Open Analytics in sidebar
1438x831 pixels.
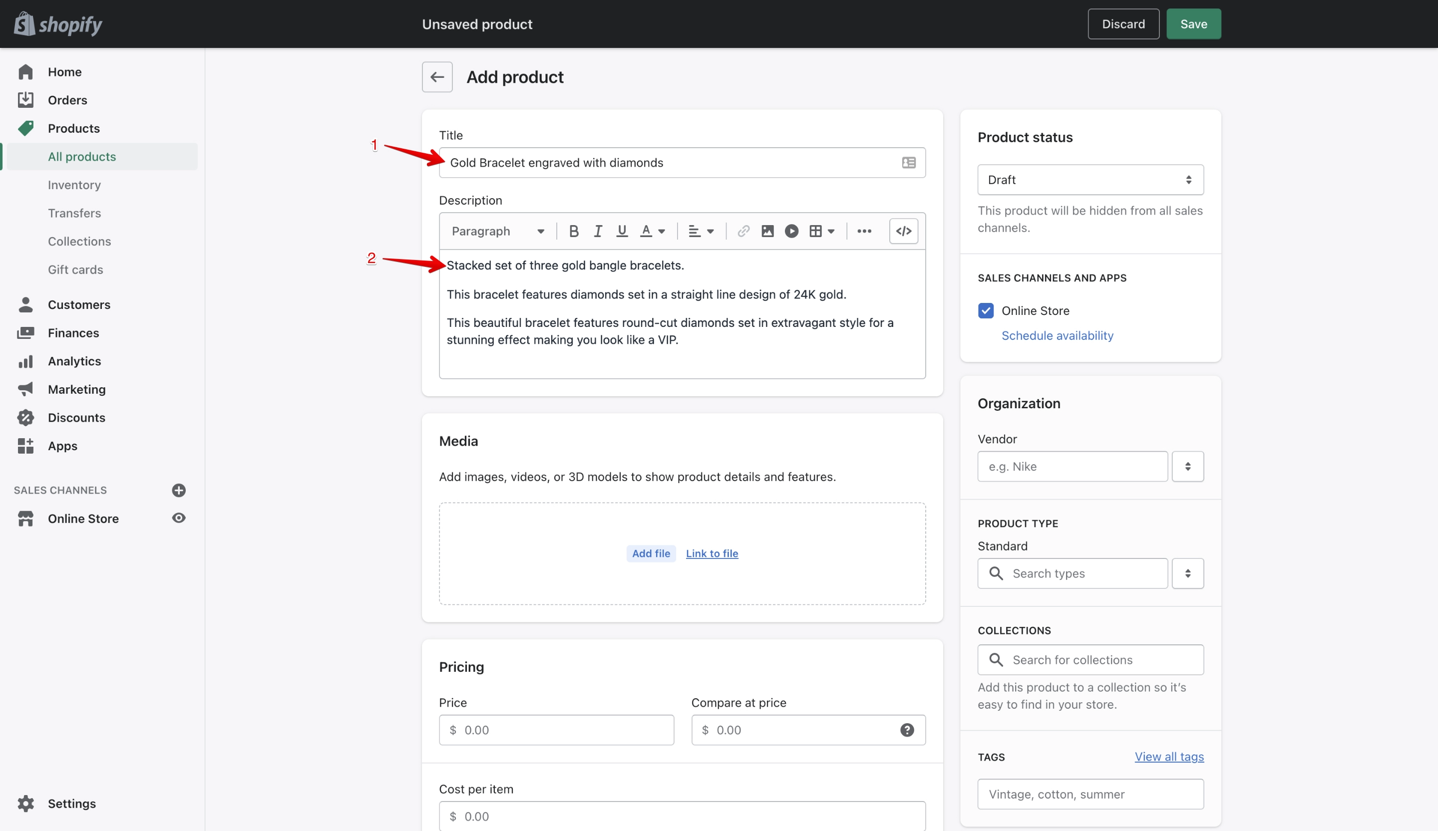point(74,361)
